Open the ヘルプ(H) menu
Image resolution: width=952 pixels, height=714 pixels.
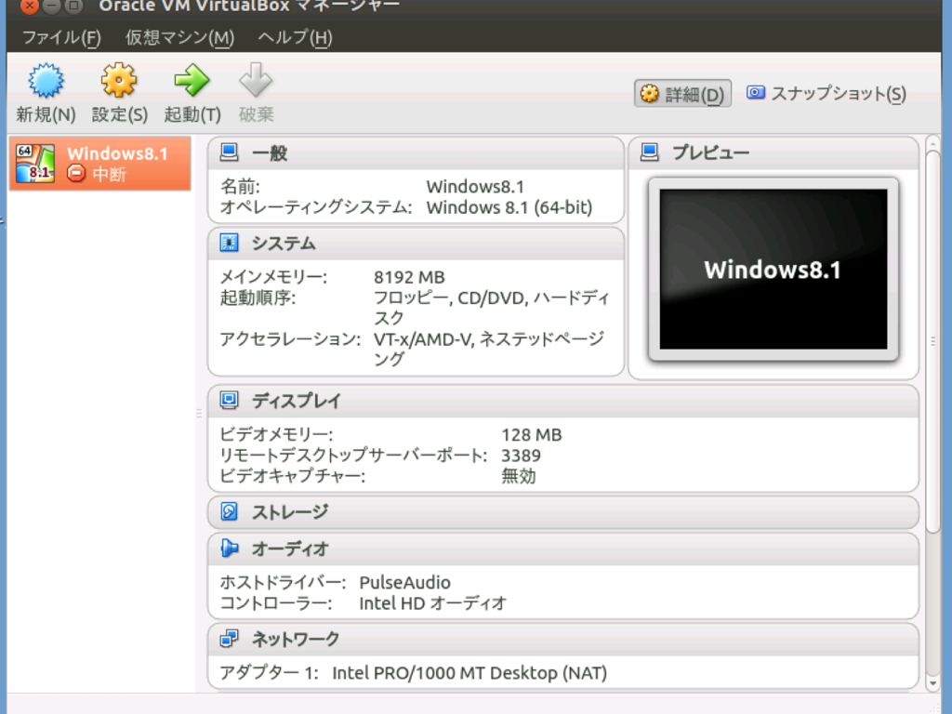pyautogui.click(x=295, y=37)
